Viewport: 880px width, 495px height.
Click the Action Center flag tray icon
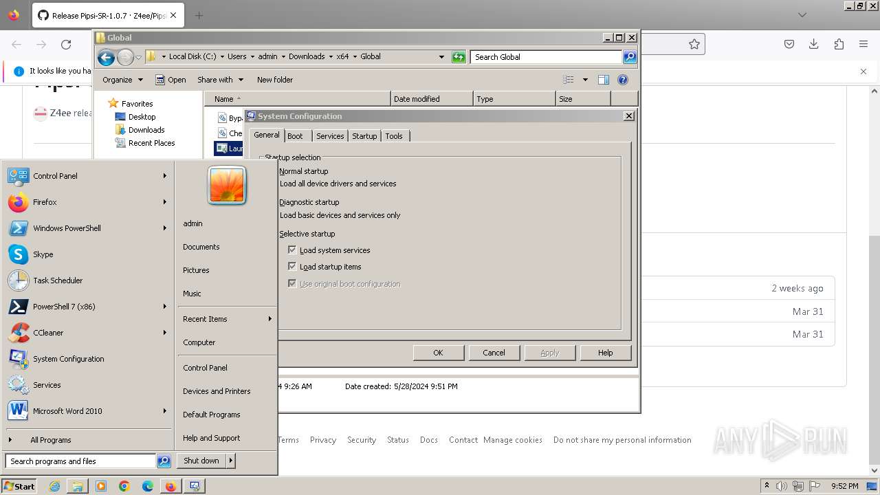pyautogui.click(x=815, y=486)
